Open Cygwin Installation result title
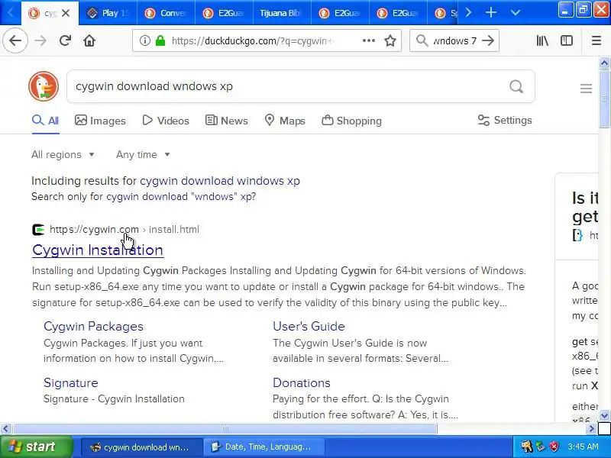Image resolution: width=611 pixels, height=458 pixels. (98, 250)
